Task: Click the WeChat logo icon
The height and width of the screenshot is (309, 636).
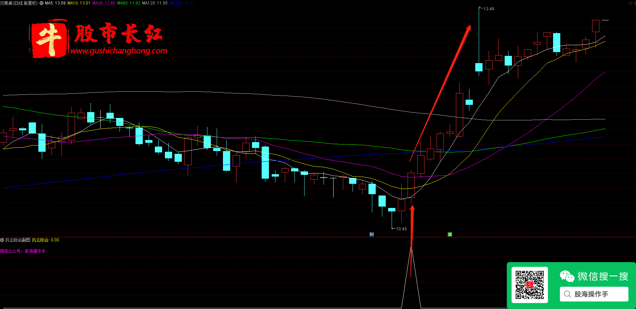Action: (x=567, y=276)
